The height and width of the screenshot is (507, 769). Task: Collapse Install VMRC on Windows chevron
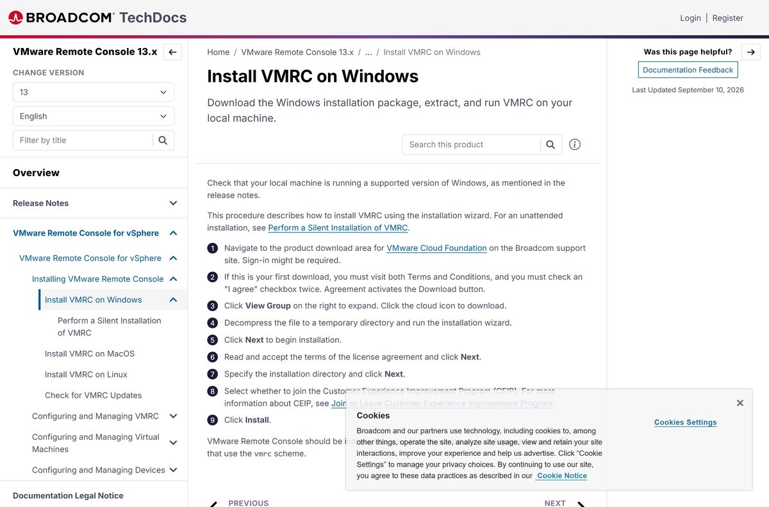(x=173, y=300)
